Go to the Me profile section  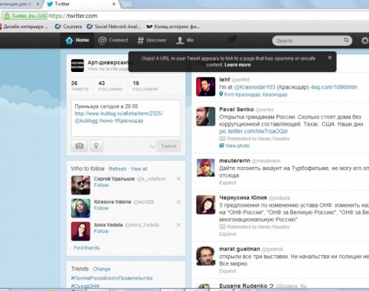(185, 41)
